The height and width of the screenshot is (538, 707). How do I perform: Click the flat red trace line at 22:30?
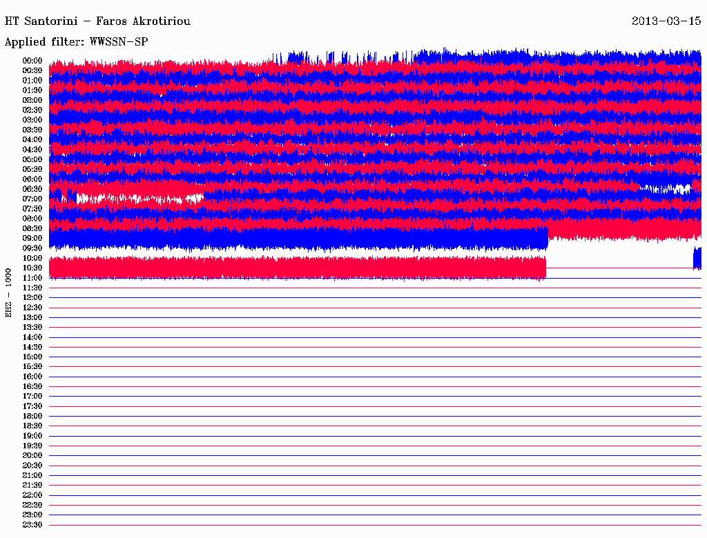click(373, 505)
